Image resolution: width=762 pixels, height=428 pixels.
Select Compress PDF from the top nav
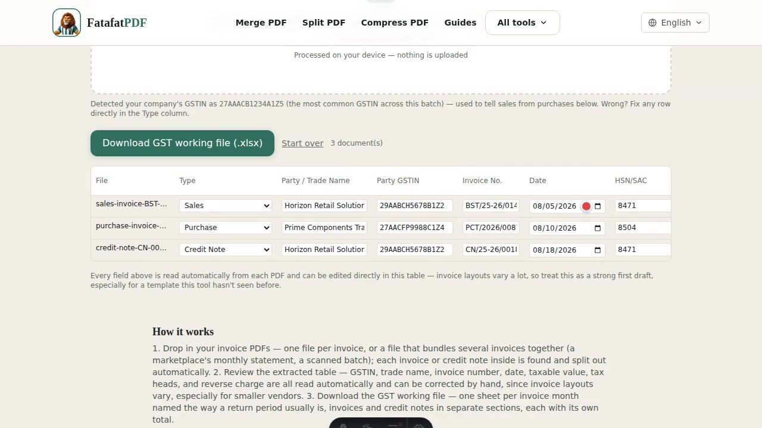395,23
